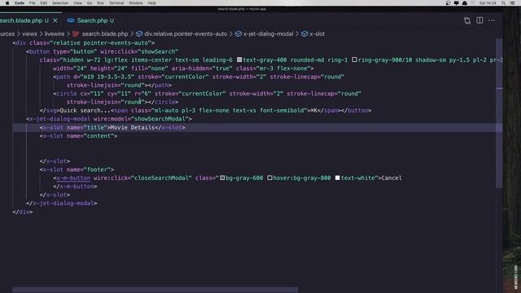This screenshot has height=293, width=521.
Task: Click the width="24" height="24" svg attribute line
Action: (x=183, y=68)
